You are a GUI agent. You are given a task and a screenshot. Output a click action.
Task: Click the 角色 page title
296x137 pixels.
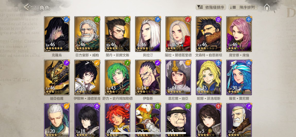point(45,8)
